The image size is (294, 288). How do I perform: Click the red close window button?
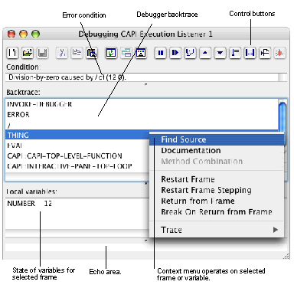11,34
